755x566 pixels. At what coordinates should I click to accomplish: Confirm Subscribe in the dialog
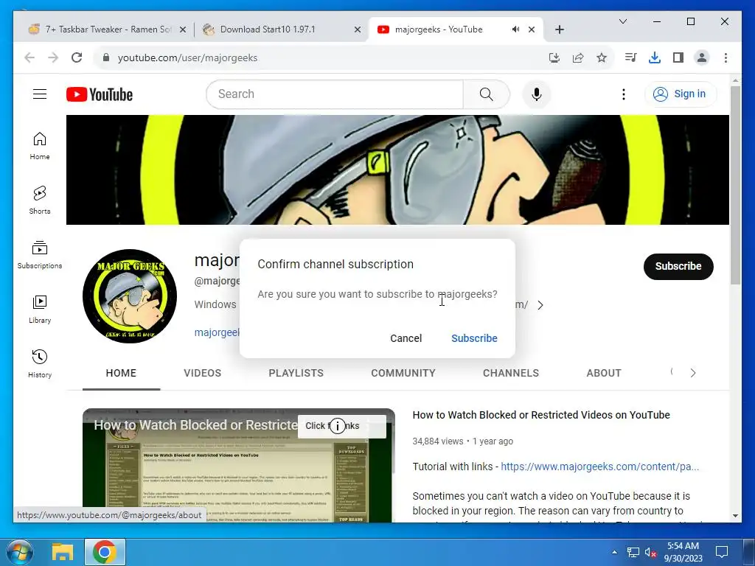pyautogui.click(x=474, y=338)
